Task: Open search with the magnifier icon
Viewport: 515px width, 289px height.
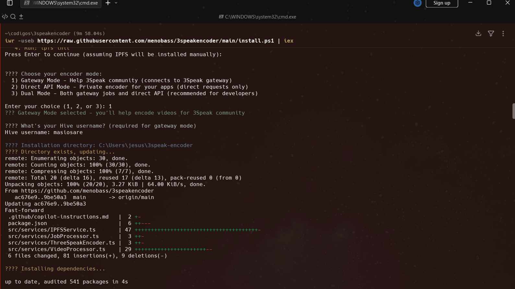Action: [x=13, y=17]
